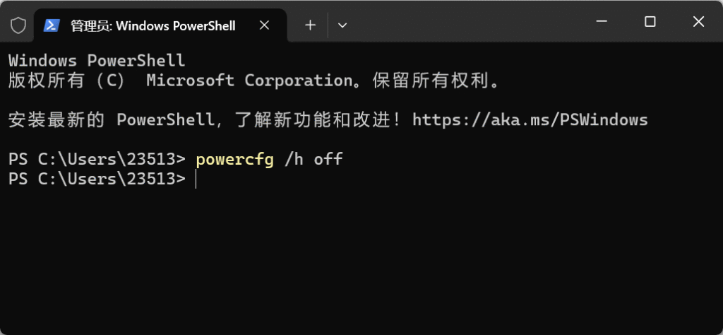This screenshot has width=723, height=335.
Task: Select the 管理员: Windows PowerShell tab
Action: pos(153,25)
